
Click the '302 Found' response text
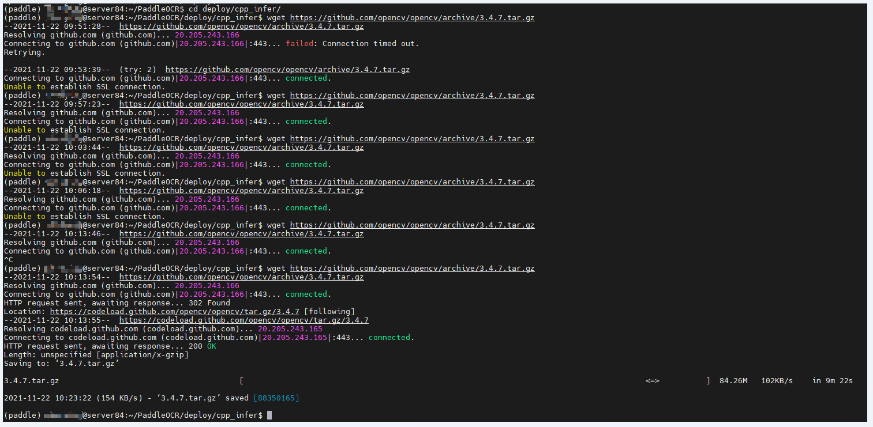click(x=209, y=303)
